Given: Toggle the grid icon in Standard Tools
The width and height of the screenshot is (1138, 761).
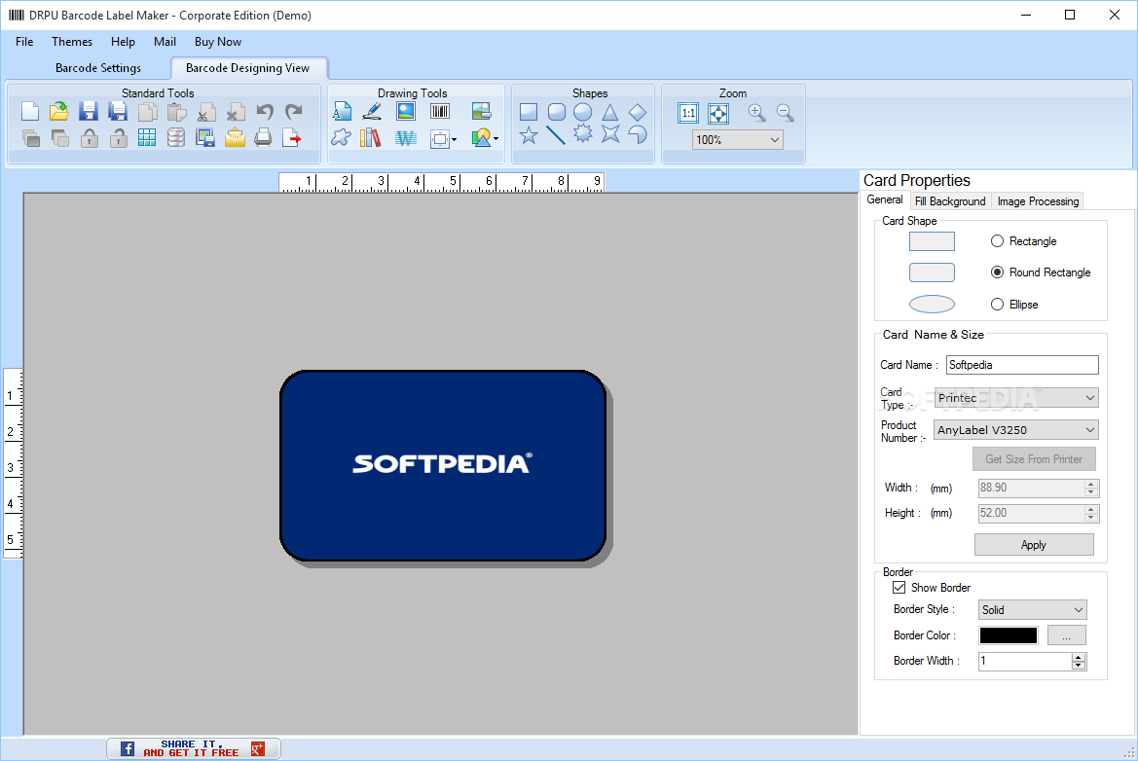Looking at the screenshot, I should pos(147,138).
